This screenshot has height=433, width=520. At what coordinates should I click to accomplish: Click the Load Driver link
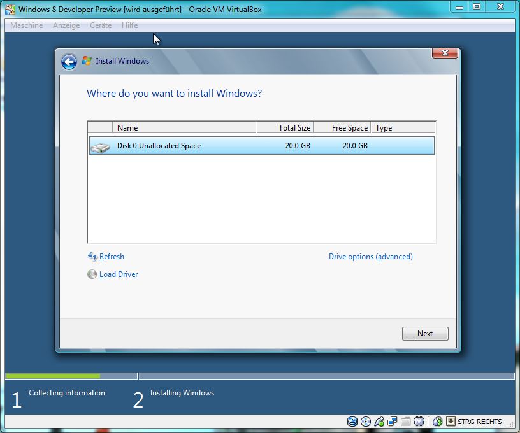point(119,274)
